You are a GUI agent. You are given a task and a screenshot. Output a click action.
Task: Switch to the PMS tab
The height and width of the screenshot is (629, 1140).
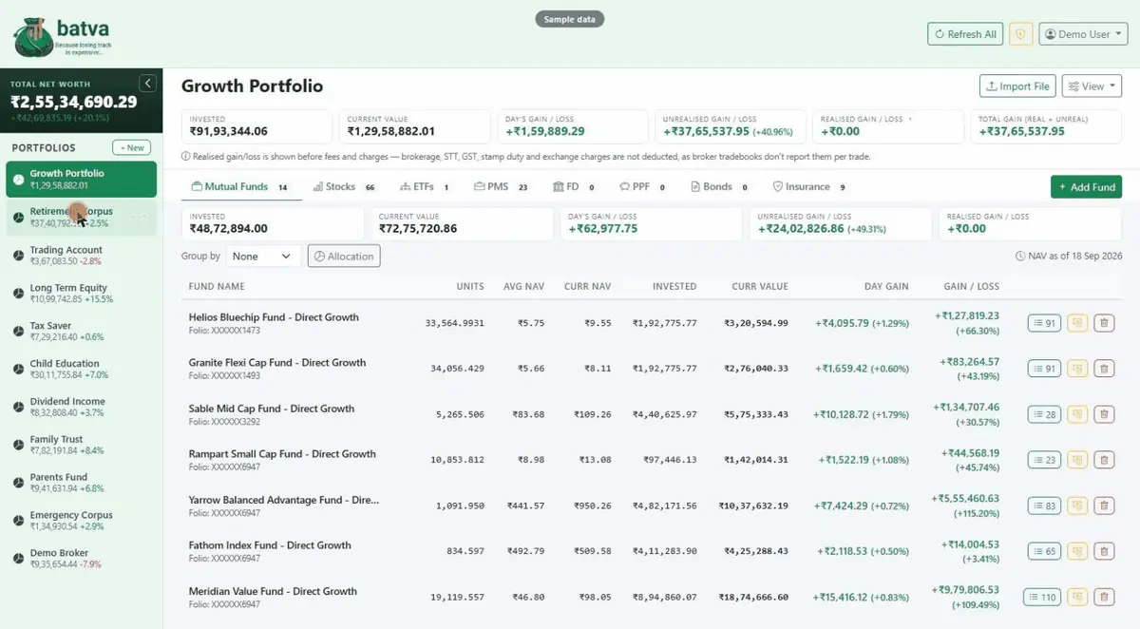(501, 187)
